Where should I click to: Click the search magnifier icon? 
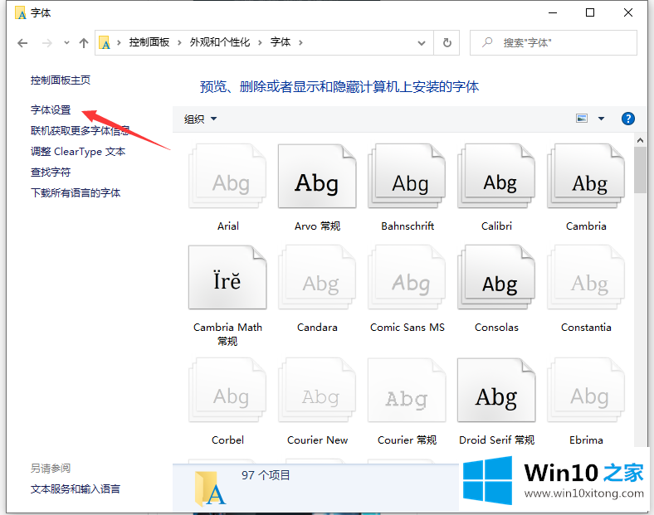coord(487,42)
